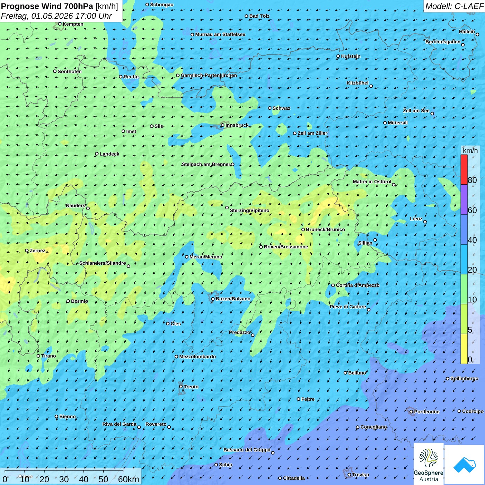
Task: Click the Cortina d'Ampezzo marker
Action: (x=333, y=285)
